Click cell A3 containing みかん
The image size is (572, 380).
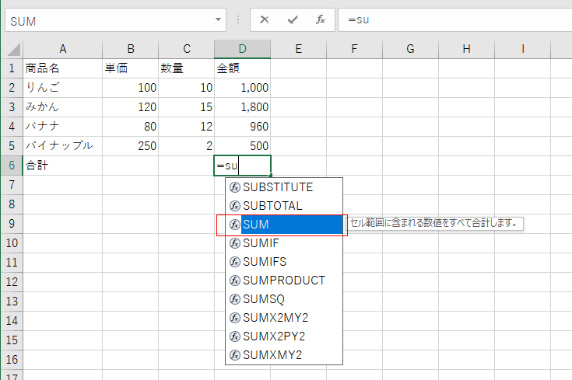(x=63, y=107)
